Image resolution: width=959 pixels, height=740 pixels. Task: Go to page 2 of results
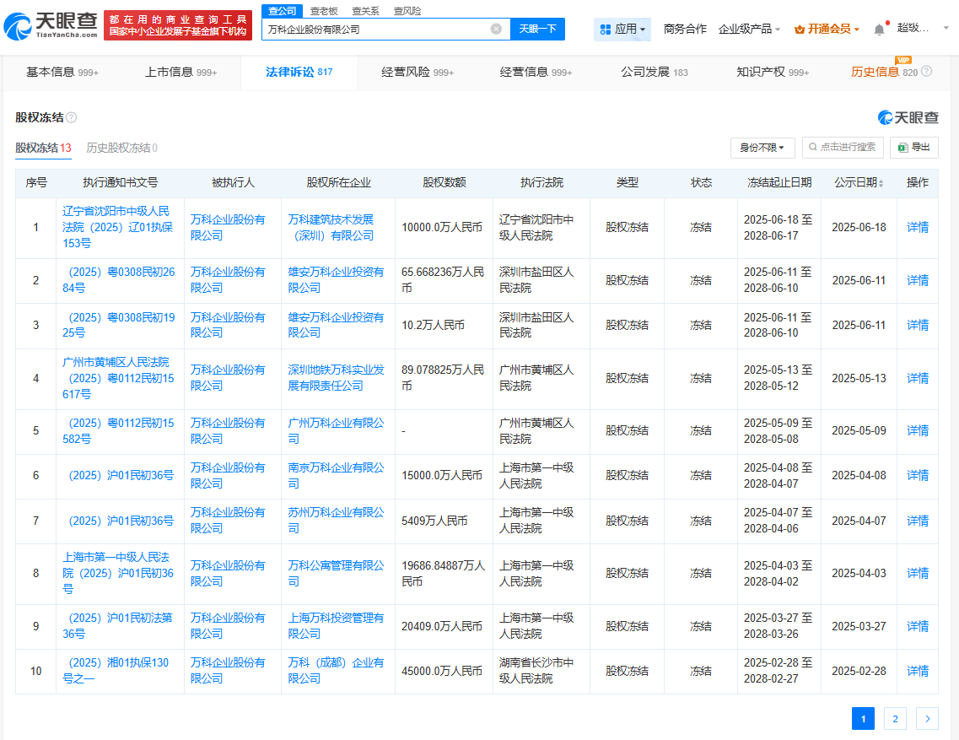pyautogui.click(x=895, y=718)
